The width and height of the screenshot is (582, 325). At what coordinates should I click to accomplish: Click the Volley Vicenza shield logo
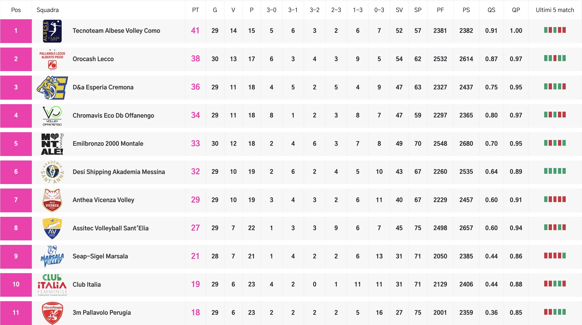tap(52, 200)
